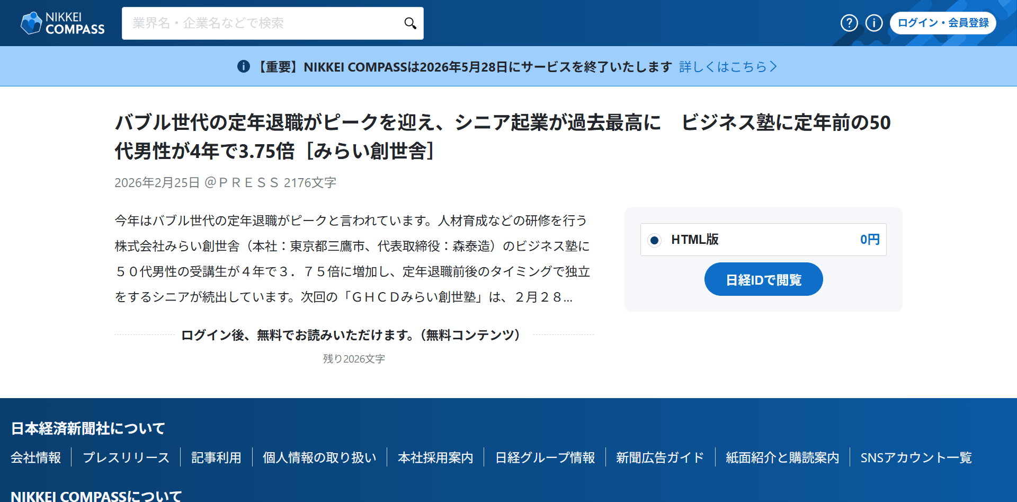The width and height of the screenshot is (1017, 502).
Task: Go to プレスリリース in footer
Action: (126, 457)
